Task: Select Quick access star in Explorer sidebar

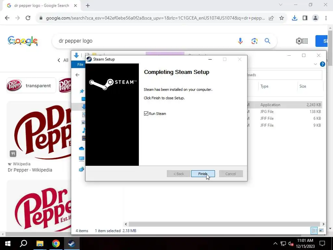Action: point(82,91)
